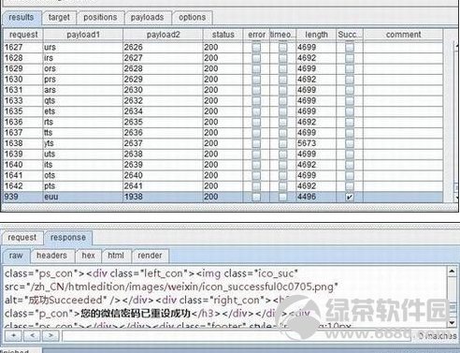Toggle error checkbox in row 1633
The height and width of the screenshot is (353, 460).
pos(256,101)
